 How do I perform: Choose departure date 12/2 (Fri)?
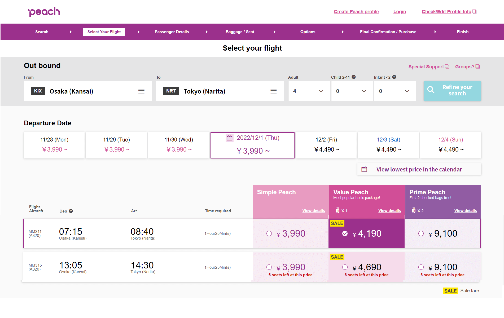[326, 145]
